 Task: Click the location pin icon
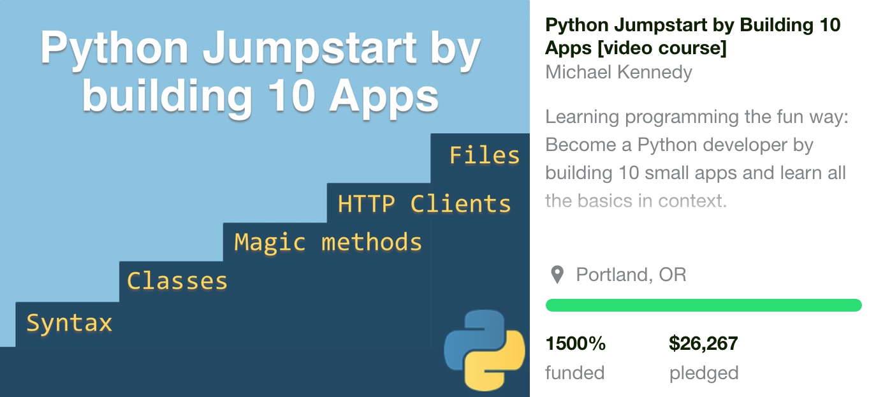tap(557, 275)
